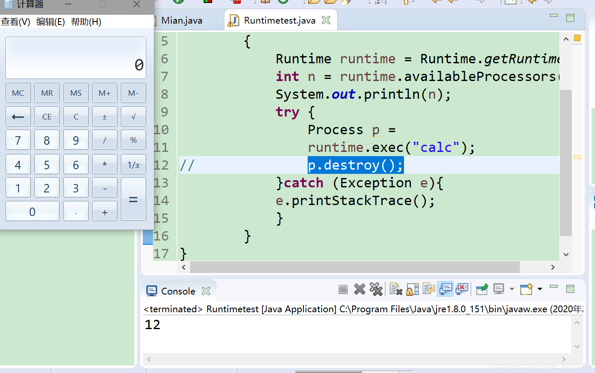Open the 查看(V) menu in Calculator
This screenshot has height=373, width=595.
point(16,22)
